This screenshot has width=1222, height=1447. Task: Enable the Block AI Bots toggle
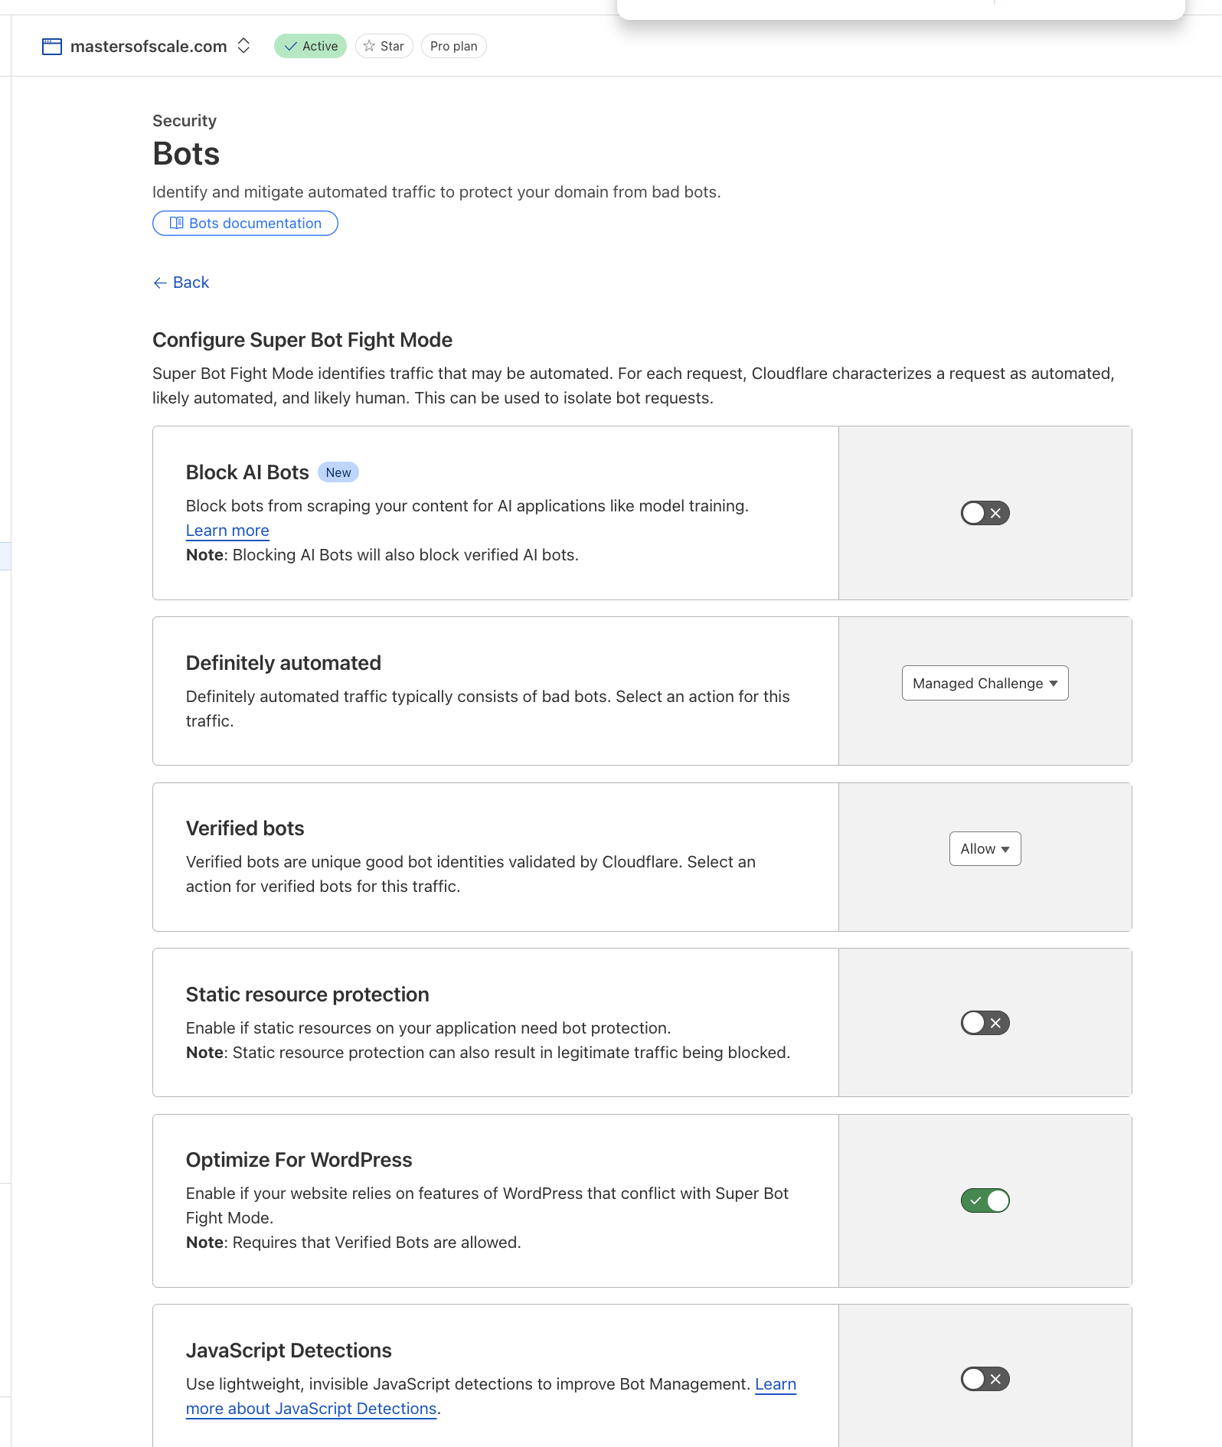coord(985,513)
